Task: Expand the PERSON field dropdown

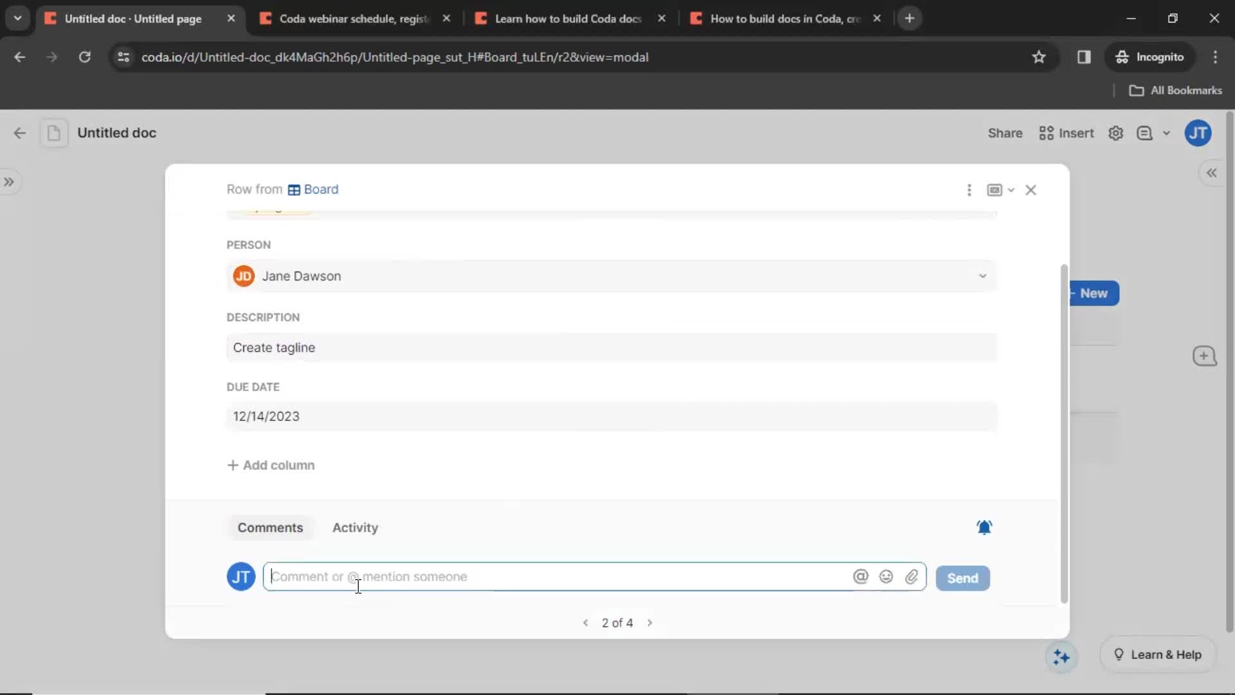Action: tap(982, 276)
